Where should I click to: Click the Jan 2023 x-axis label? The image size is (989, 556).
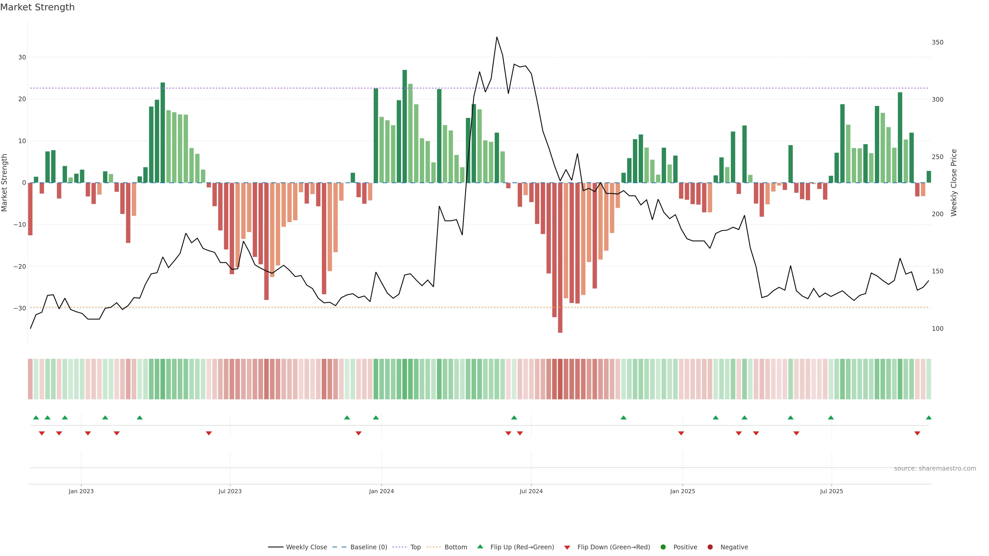click(x=81, y=491)
